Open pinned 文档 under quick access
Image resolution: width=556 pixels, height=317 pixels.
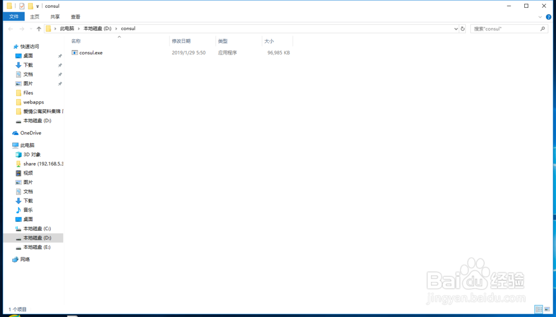[28, 74]
